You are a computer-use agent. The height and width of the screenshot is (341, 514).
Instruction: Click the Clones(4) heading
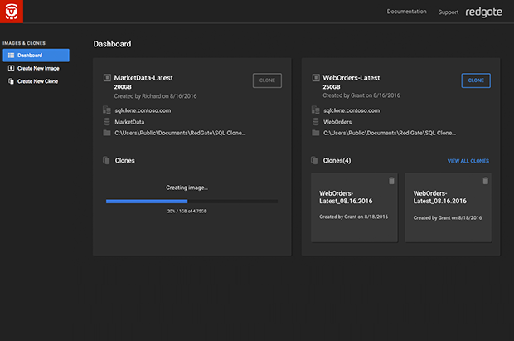click(x=337, y=160)
